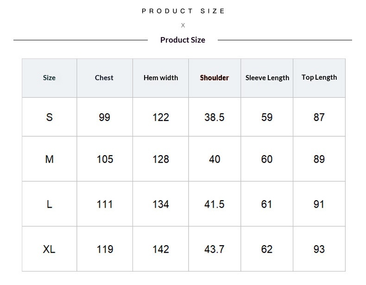Image resolution: width=366 pixels, height=285 pixels.
Task: Select the Chest column header
Action: pyautogui.click(x=104, y=78)
